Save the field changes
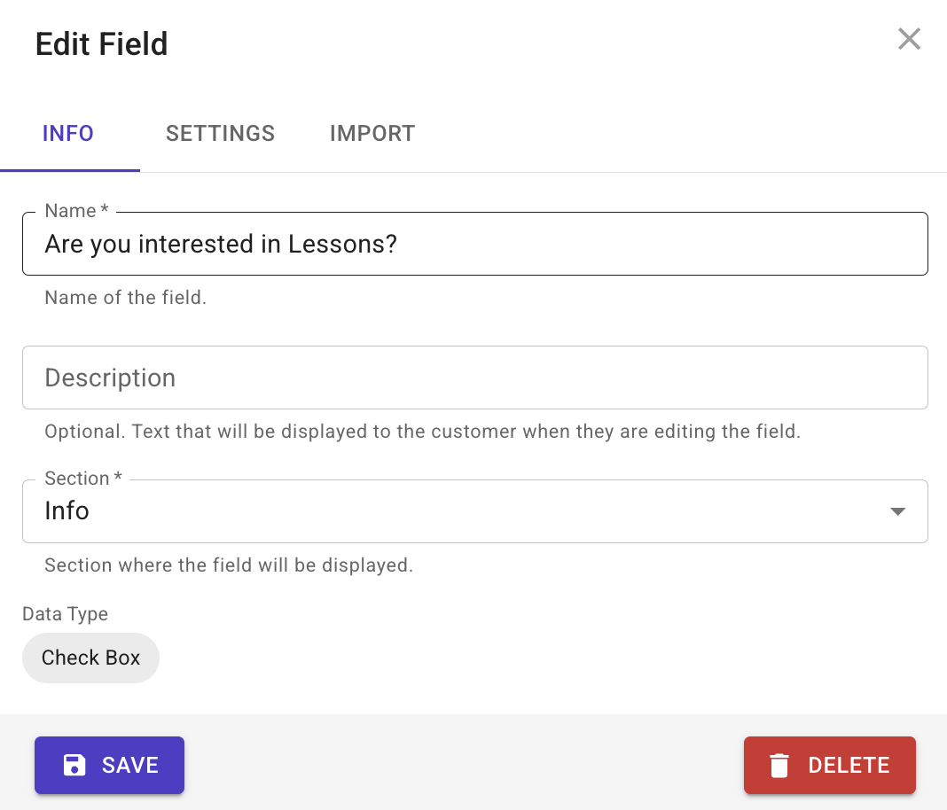 tap(109, 765)
